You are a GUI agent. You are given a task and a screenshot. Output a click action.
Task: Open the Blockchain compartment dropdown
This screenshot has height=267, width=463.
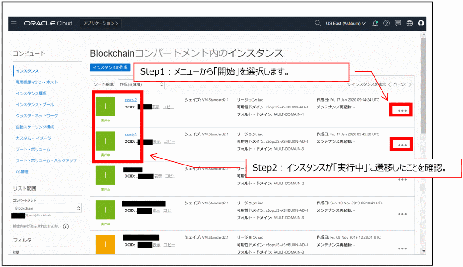[47, 208]
